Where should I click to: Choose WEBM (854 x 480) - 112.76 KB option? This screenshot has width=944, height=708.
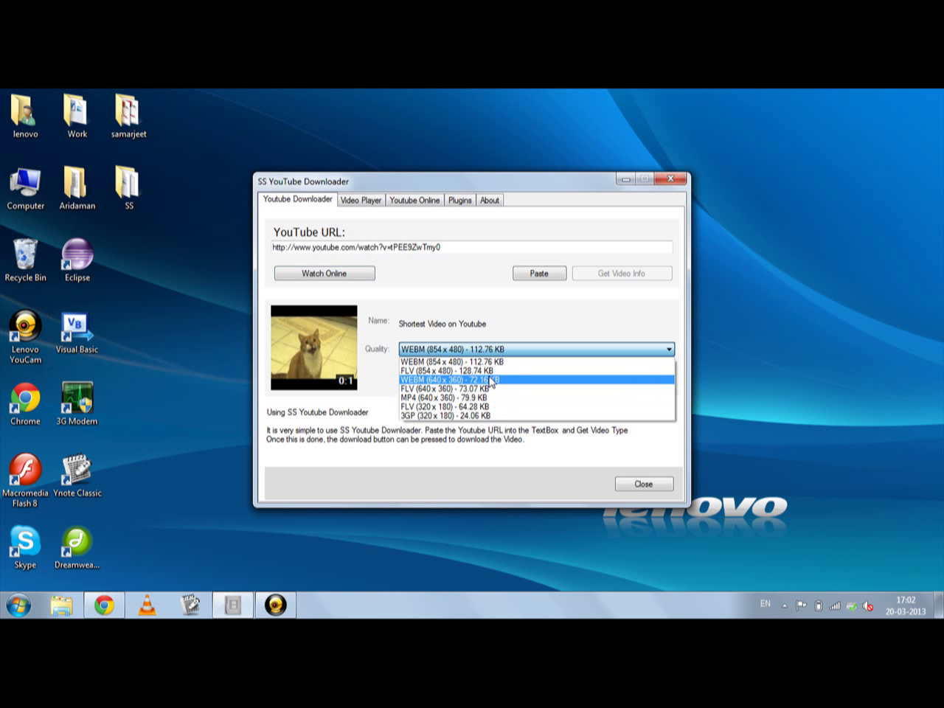(537, 362)
